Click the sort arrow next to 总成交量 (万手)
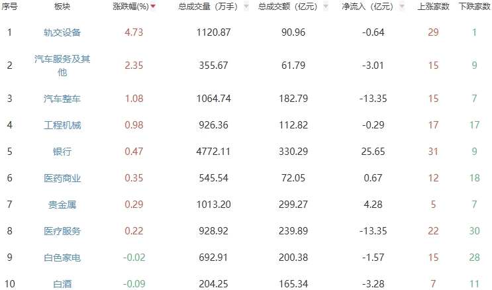The height and width of the screenshot is (290, 492). click(246, 7)
